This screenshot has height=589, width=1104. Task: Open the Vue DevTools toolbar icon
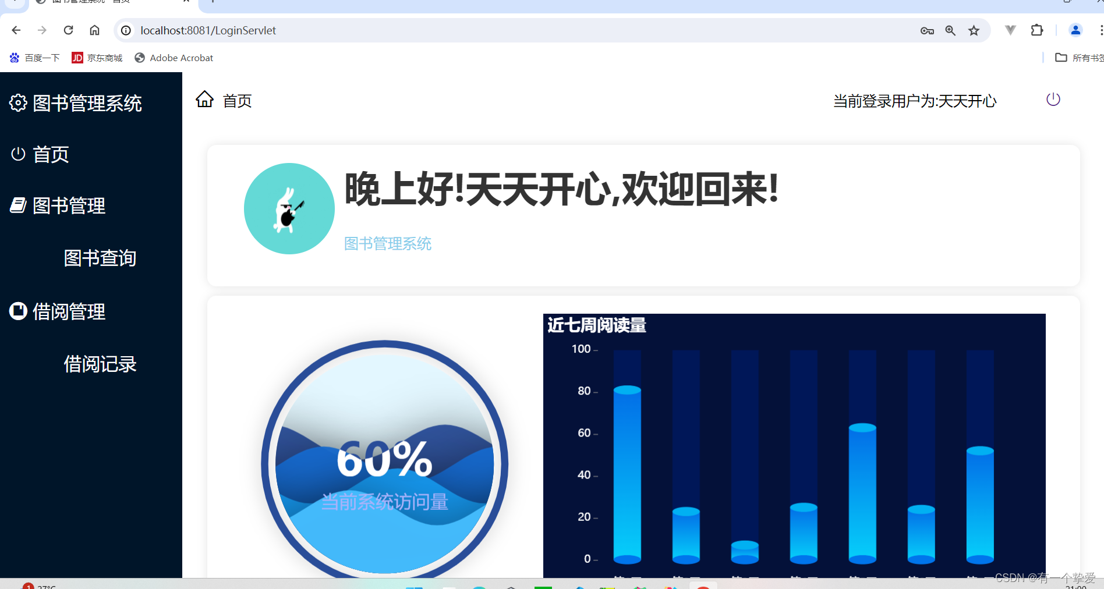coord(1010,30)
